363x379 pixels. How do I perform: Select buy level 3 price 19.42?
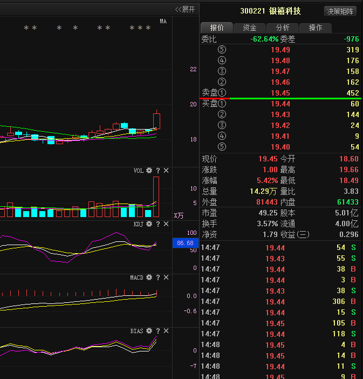tap(280, 125)
